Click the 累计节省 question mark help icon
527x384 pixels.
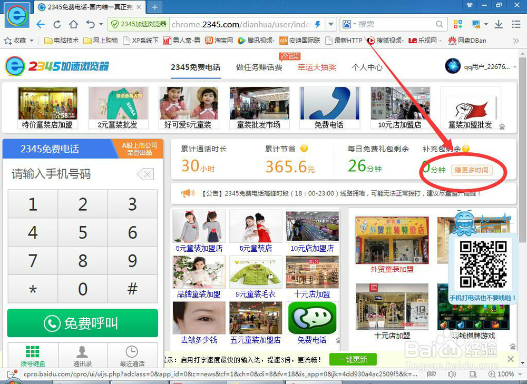click(x=304, y=148)
